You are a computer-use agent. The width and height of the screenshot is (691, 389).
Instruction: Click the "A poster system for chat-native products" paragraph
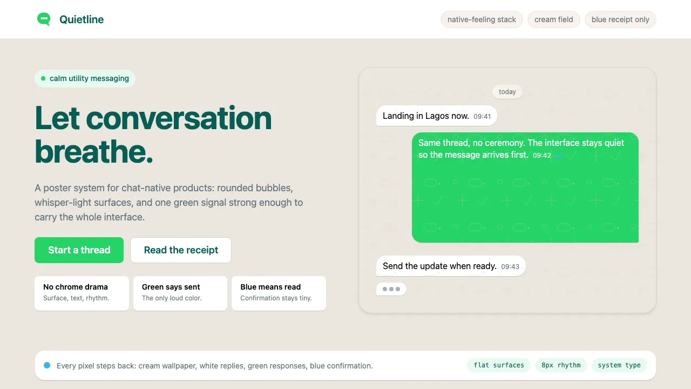click(169, 203)
